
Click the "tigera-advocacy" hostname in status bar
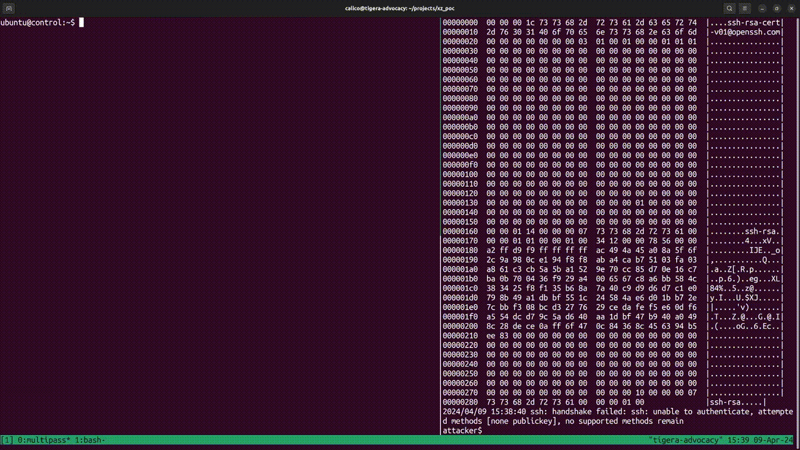[684, 440]
